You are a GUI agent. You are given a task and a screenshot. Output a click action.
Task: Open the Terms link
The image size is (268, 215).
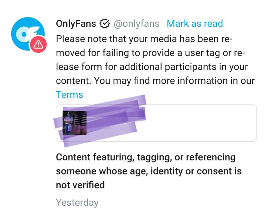click(69, 94)
